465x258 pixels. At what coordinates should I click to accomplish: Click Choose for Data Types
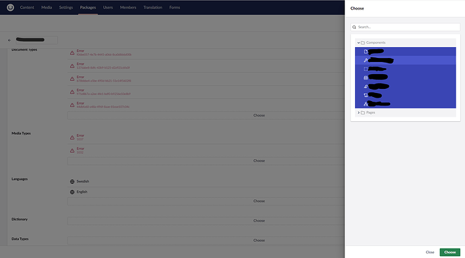point(259,240)
